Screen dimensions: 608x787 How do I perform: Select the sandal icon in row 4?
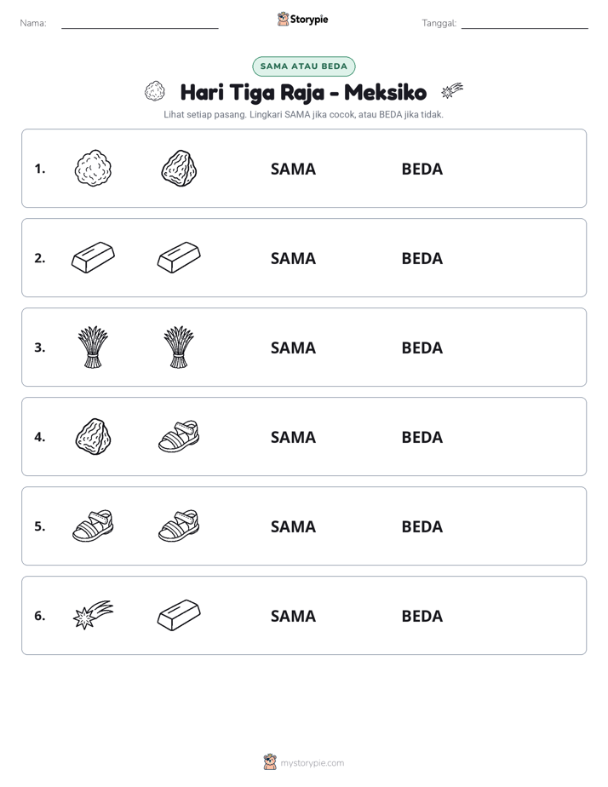point(179,437)
